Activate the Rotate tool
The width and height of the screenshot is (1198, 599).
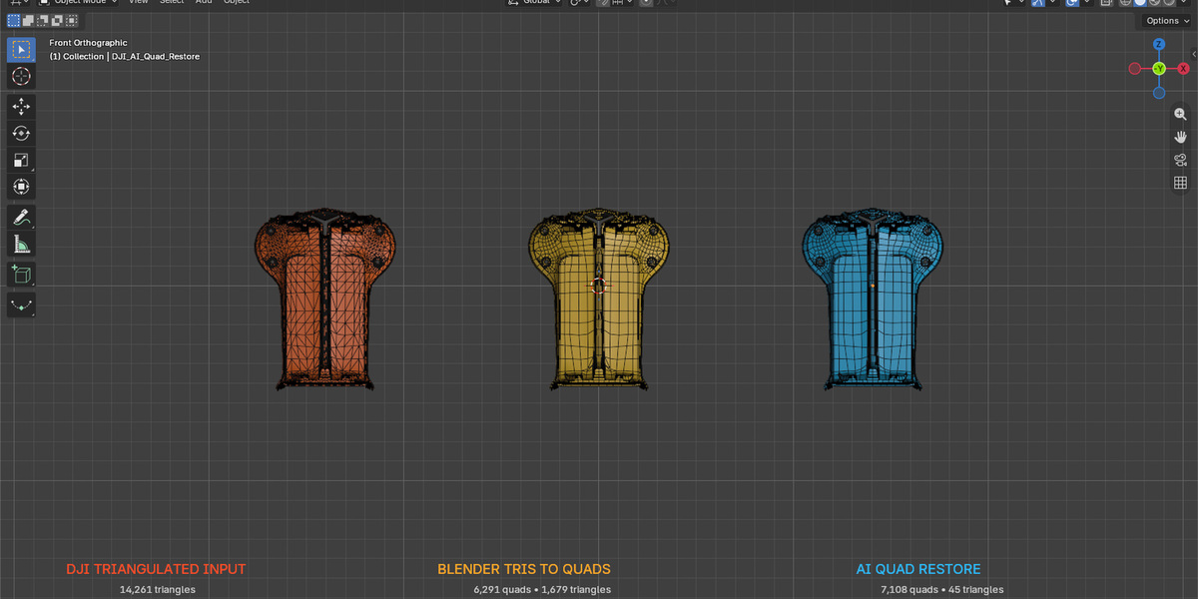(x=21, y=133)
